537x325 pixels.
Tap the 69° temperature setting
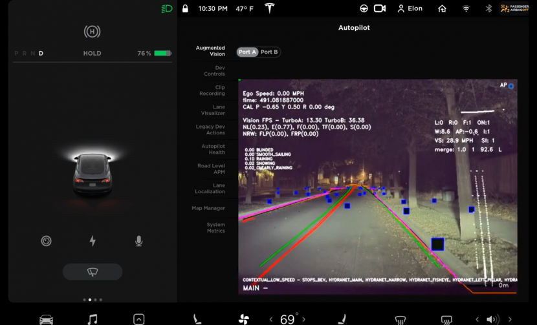click(x=289, y=319)
